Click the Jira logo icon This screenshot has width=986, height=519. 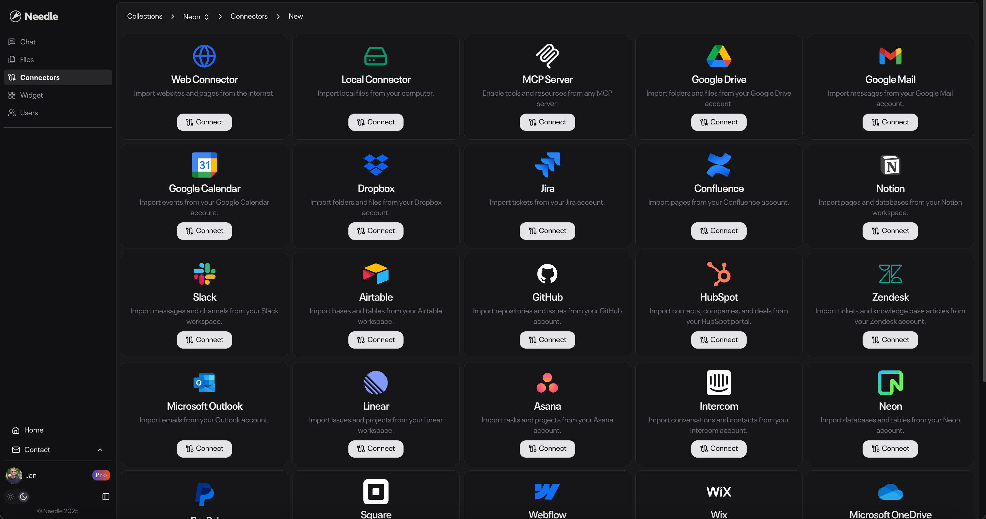pyautogui.click(x=547, y=165)
